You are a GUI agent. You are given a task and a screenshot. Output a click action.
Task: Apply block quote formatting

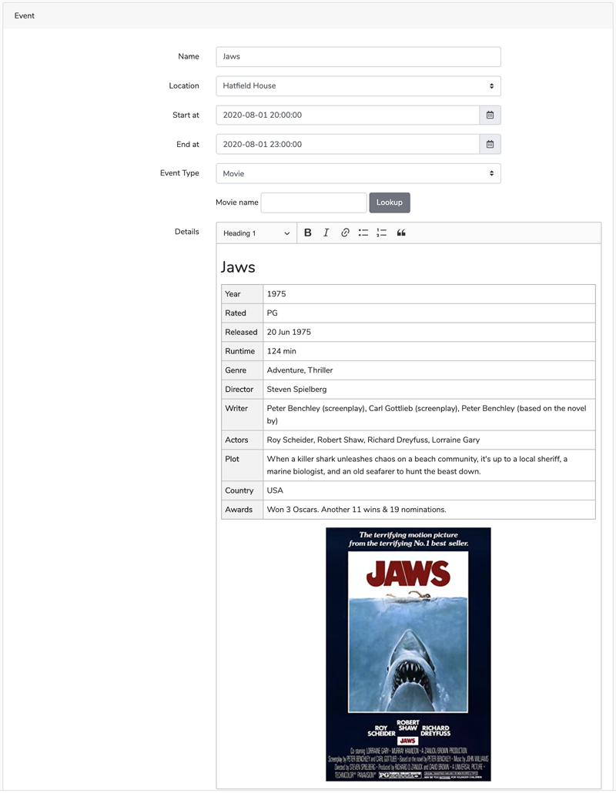point(401,233)
